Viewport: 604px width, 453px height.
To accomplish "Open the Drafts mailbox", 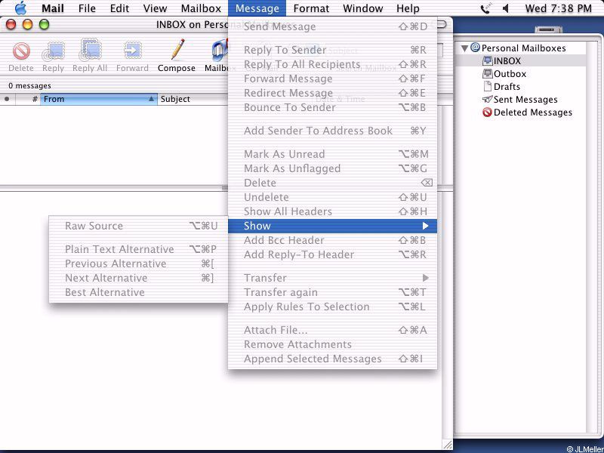I will click(x=501, y=86).
